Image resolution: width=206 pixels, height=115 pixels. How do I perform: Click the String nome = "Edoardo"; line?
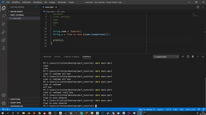point(67,31)
